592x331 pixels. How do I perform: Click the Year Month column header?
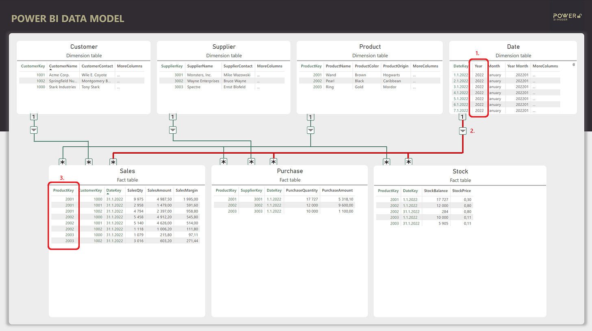pyautogui.click(x=518, y=66)
